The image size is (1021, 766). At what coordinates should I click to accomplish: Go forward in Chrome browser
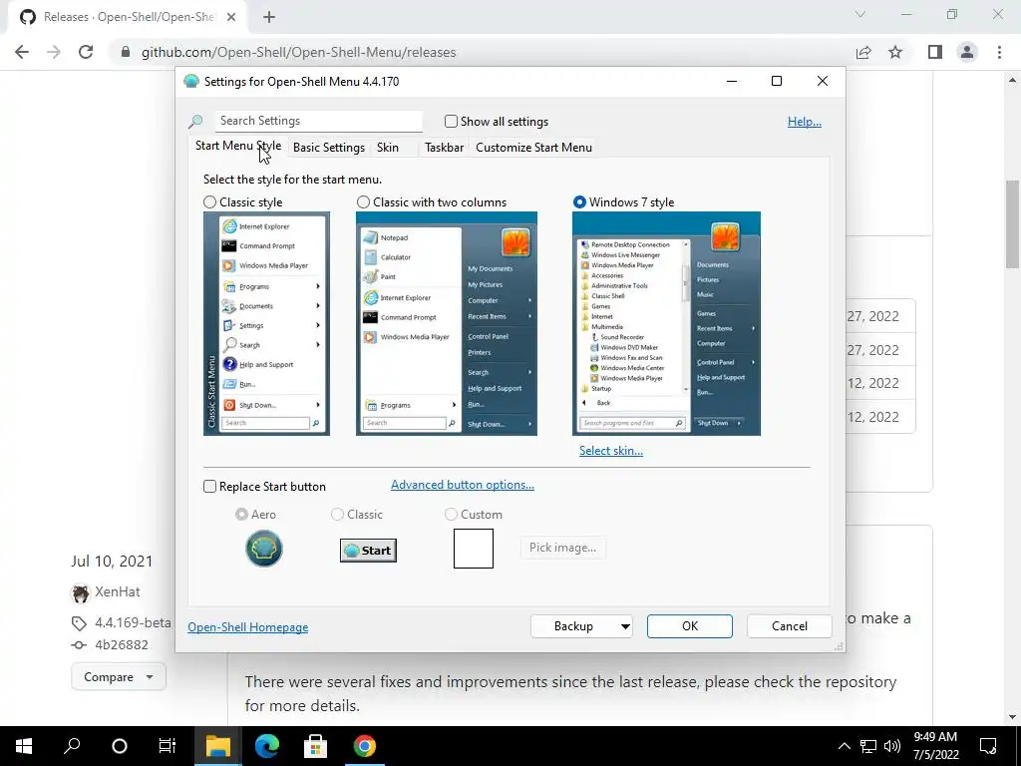point(54,52)
